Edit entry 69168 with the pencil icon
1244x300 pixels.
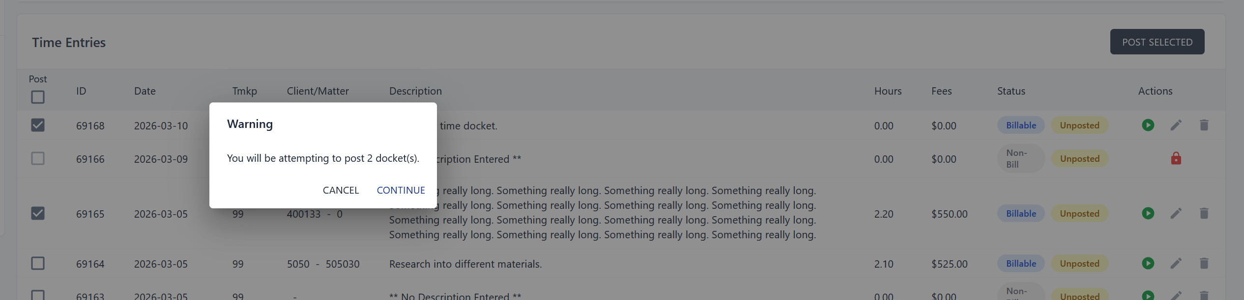[1176, 125]
